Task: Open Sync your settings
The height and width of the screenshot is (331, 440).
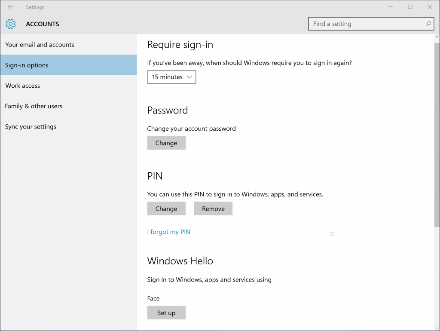Action: coord(68,127)
